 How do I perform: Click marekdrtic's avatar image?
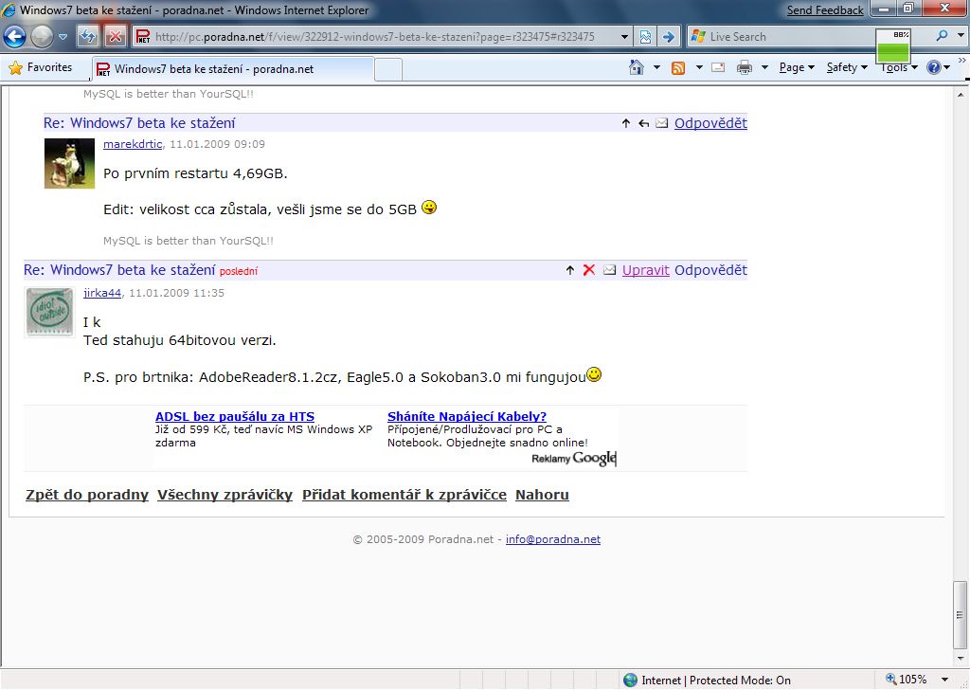point(69,163)
